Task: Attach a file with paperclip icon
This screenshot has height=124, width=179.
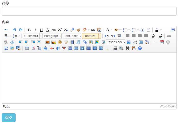Action: (85, 42)
